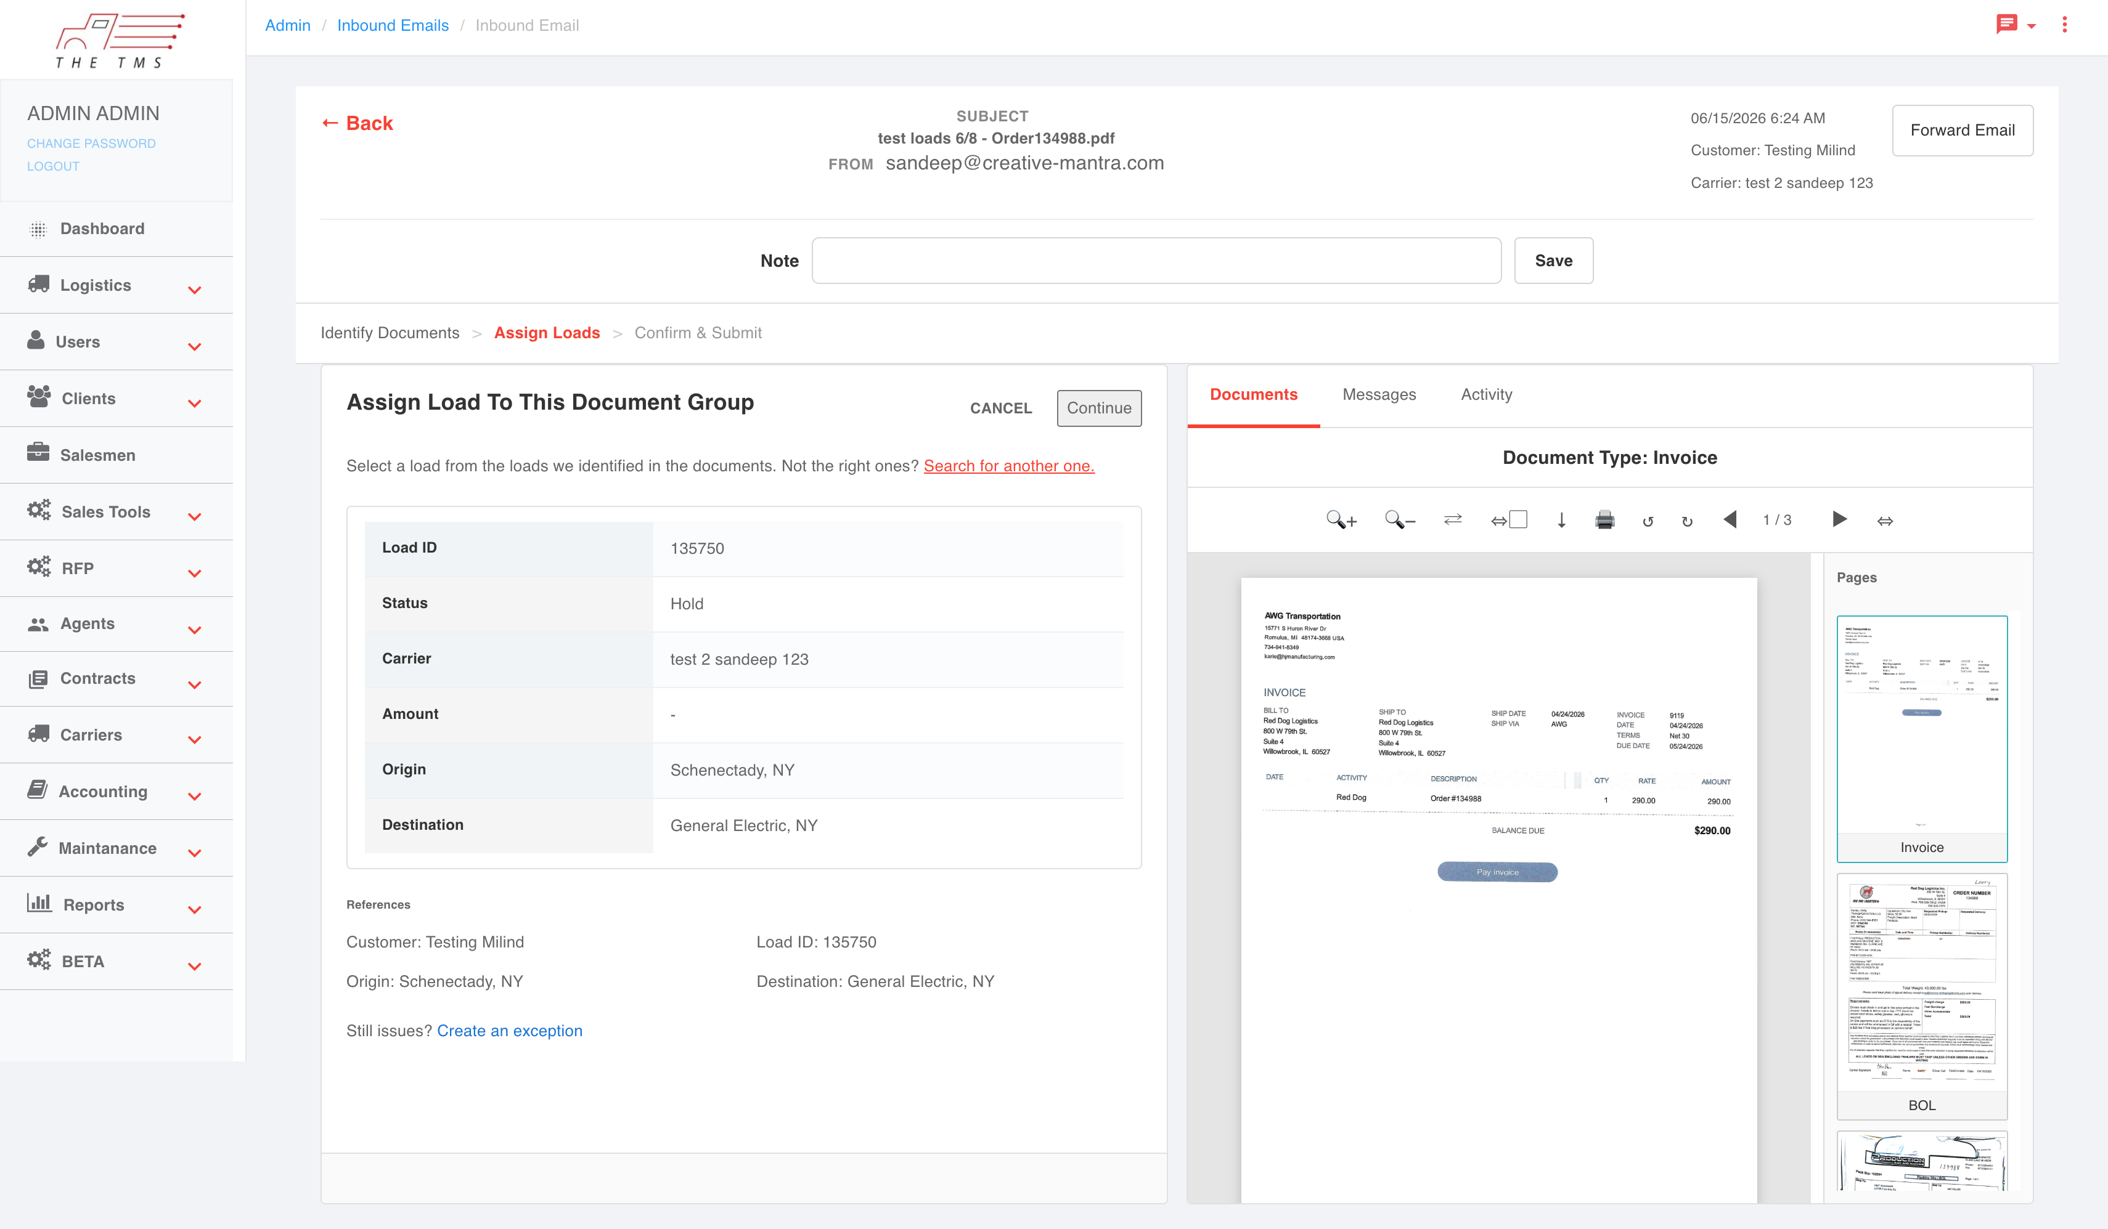Switch to the Activity tab
The height and width of the screenshot is (1229, 2108).
[x=1485, y=395]
